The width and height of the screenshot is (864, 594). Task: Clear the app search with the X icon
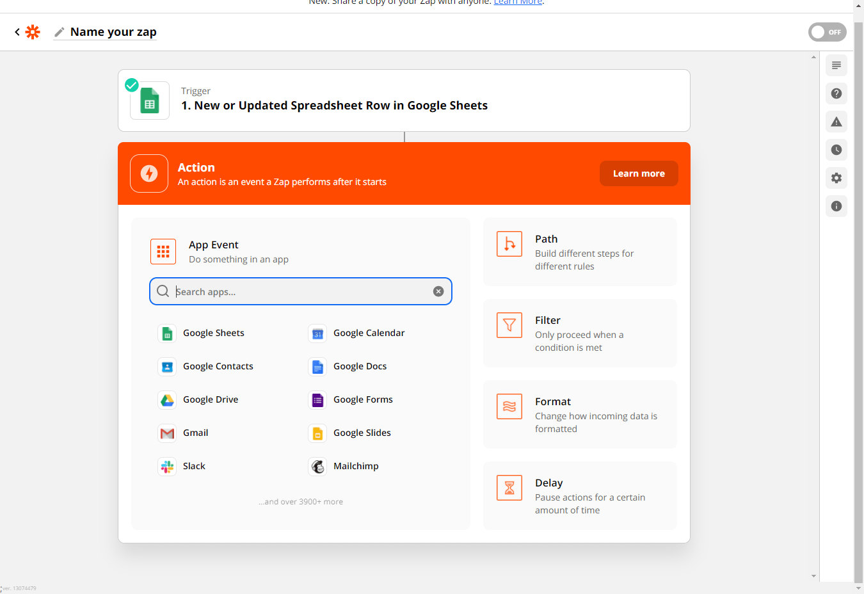(438, 291)
